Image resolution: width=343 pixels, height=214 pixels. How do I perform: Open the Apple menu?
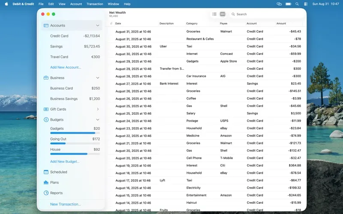click(6, 4)
